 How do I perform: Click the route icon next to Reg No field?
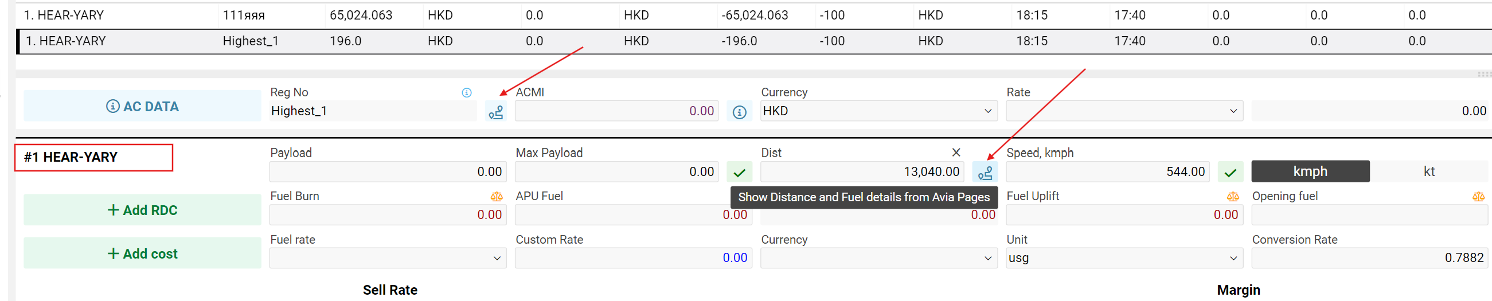point(496,111)
